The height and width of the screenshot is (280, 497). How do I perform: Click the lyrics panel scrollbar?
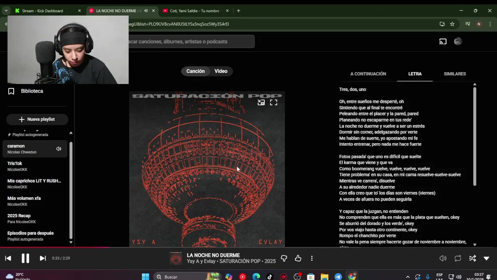tap(474, 136)
